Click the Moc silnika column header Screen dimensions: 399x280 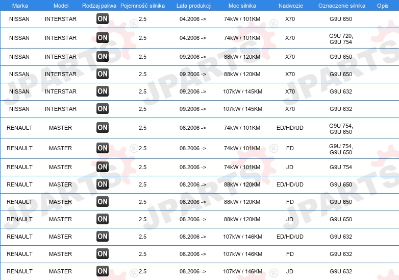242,6
